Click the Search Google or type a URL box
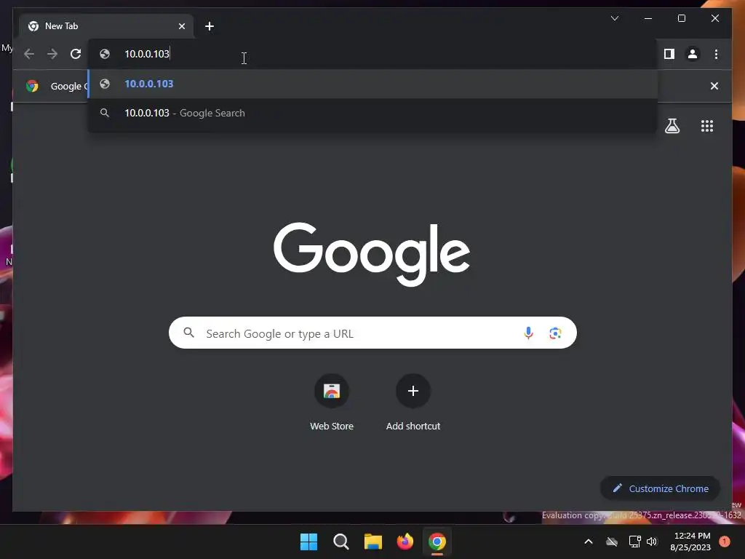745x559 pixels. coord(372,333)
